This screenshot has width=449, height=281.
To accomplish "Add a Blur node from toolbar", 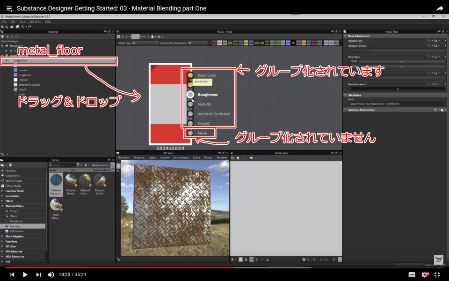I will tap(225, 43).
